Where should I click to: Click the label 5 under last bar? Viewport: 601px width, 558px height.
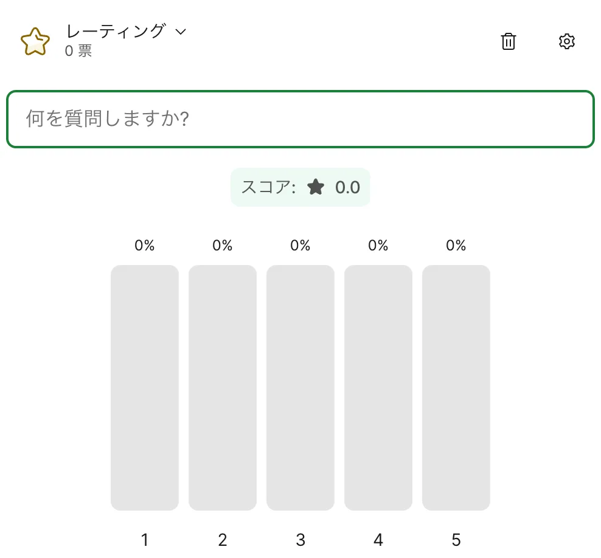[456, 539]
